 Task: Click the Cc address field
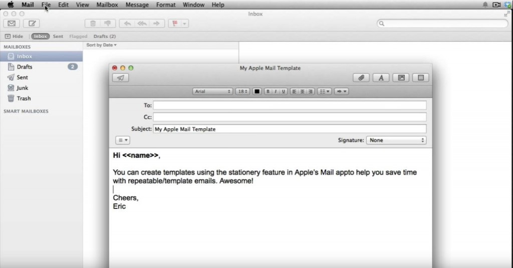290,117
